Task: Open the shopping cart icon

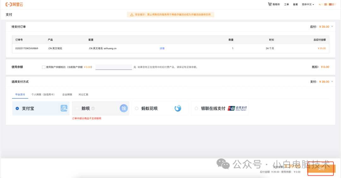Action: tap(270, 4)
